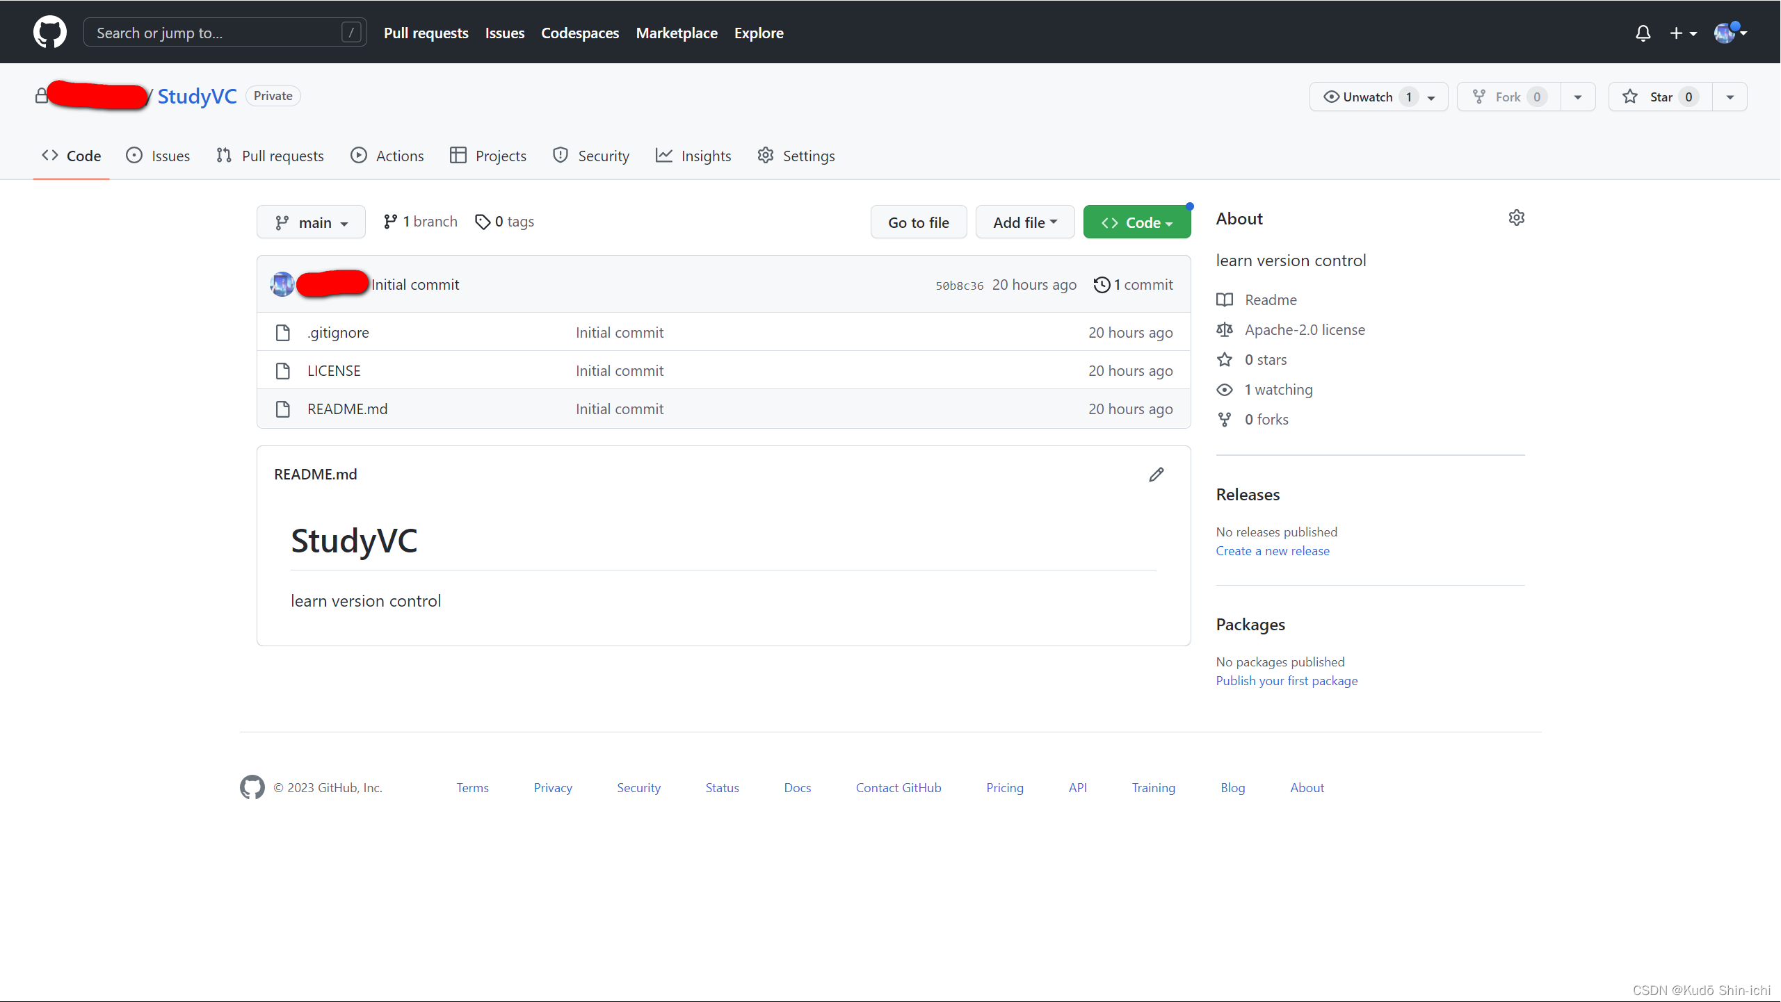Expand the Unwatch dropdown arrow
1781x1002 pixels.
(1431, 97)
